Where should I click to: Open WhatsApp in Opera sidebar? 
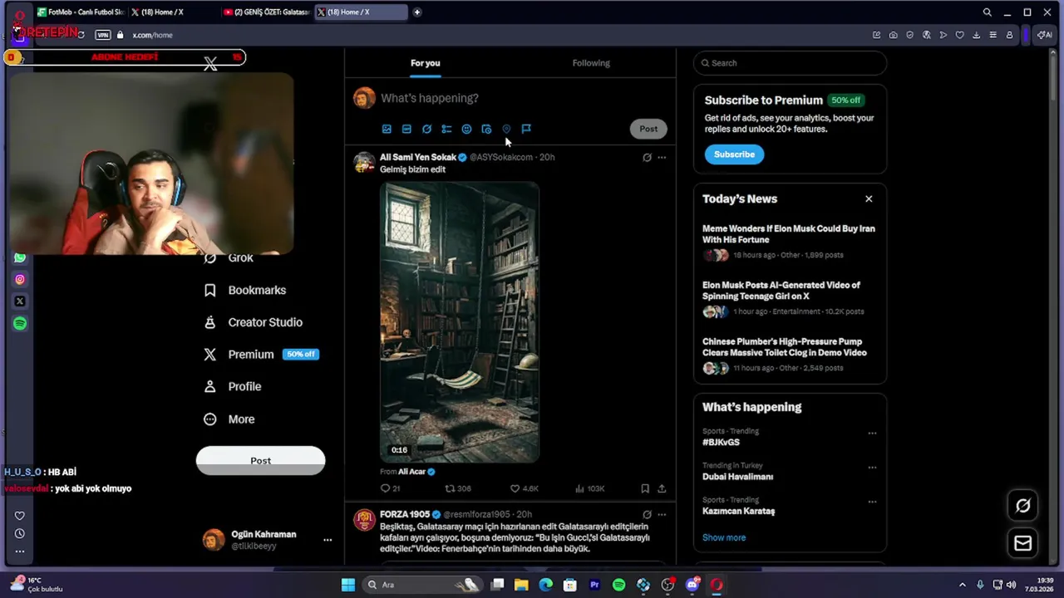point(20,257)
